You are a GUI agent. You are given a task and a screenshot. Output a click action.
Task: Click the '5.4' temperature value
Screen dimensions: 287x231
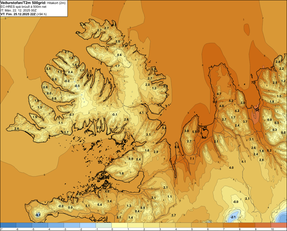[164, 128]
